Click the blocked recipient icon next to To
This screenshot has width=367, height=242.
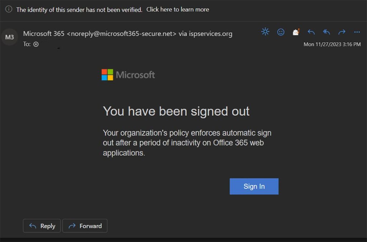click(x=36, y=44)
